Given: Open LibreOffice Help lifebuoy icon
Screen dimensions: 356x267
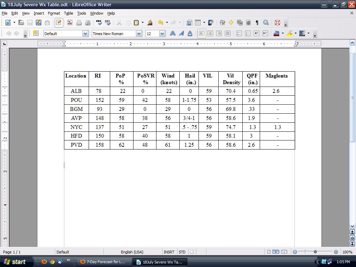Looking at the screenshot, I should click(277, 23).
